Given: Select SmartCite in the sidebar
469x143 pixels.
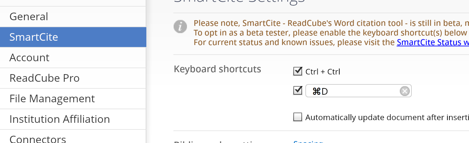Looking at the screenshot, I should pos(34,37).
